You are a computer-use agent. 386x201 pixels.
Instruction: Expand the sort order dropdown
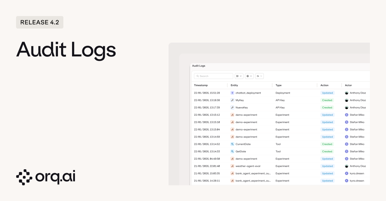pyautogui.click(x=259, y=76)
